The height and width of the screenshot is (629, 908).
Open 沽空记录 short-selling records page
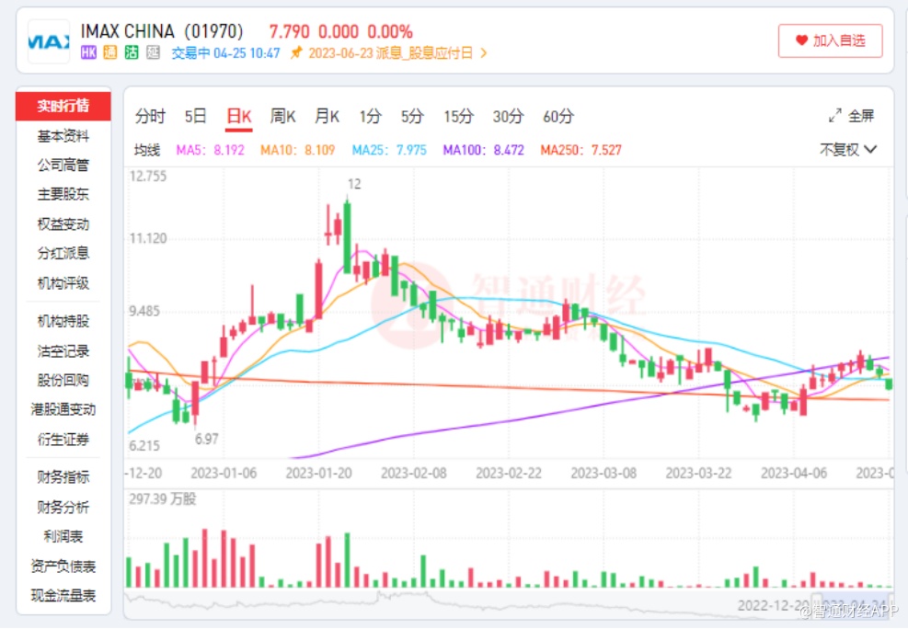63,350
